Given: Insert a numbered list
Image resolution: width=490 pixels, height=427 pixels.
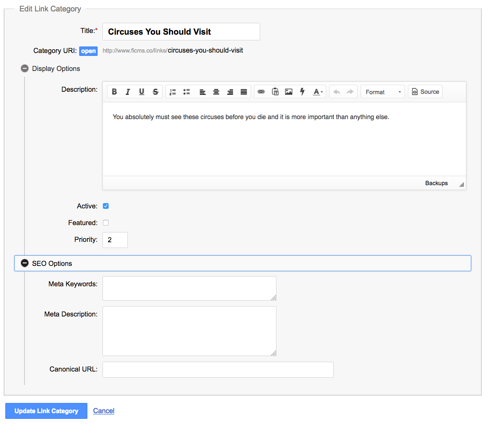Looking at the screenshot, I should pyautogui.click(x=173, y=92).
